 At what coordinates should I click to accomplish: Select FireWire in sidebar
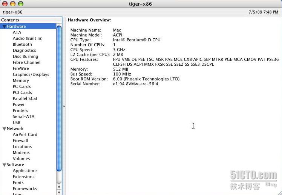coord(21,68)
